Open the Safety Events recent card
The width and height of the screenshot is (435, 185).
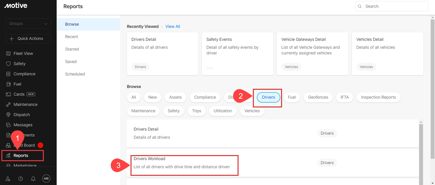[x=237, y=53]
